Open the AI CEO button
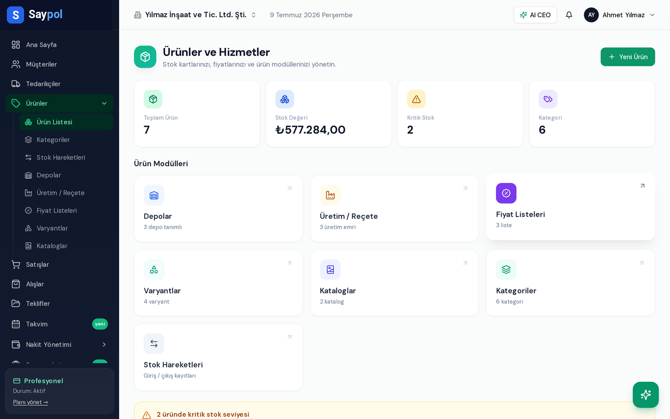 coord(535,15)
